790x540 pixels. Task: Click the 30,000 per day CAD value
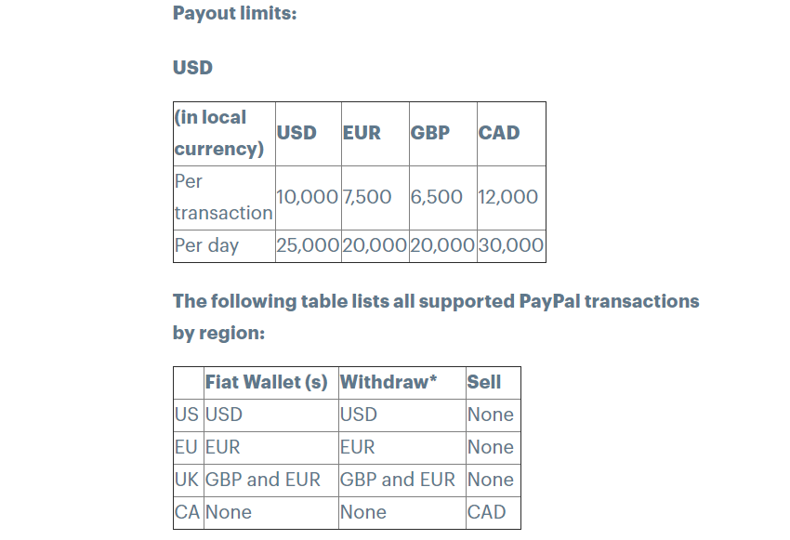pyautogui.click(x=511, y=245)
